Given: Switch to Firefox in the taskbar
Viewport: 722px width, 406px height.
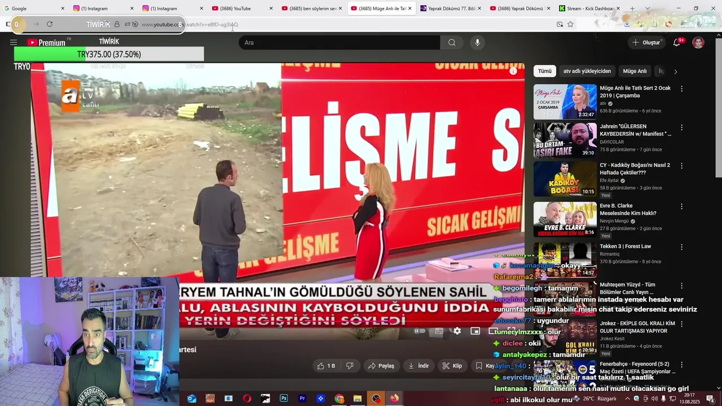Looking at the screenshot, I should point(394,399).
